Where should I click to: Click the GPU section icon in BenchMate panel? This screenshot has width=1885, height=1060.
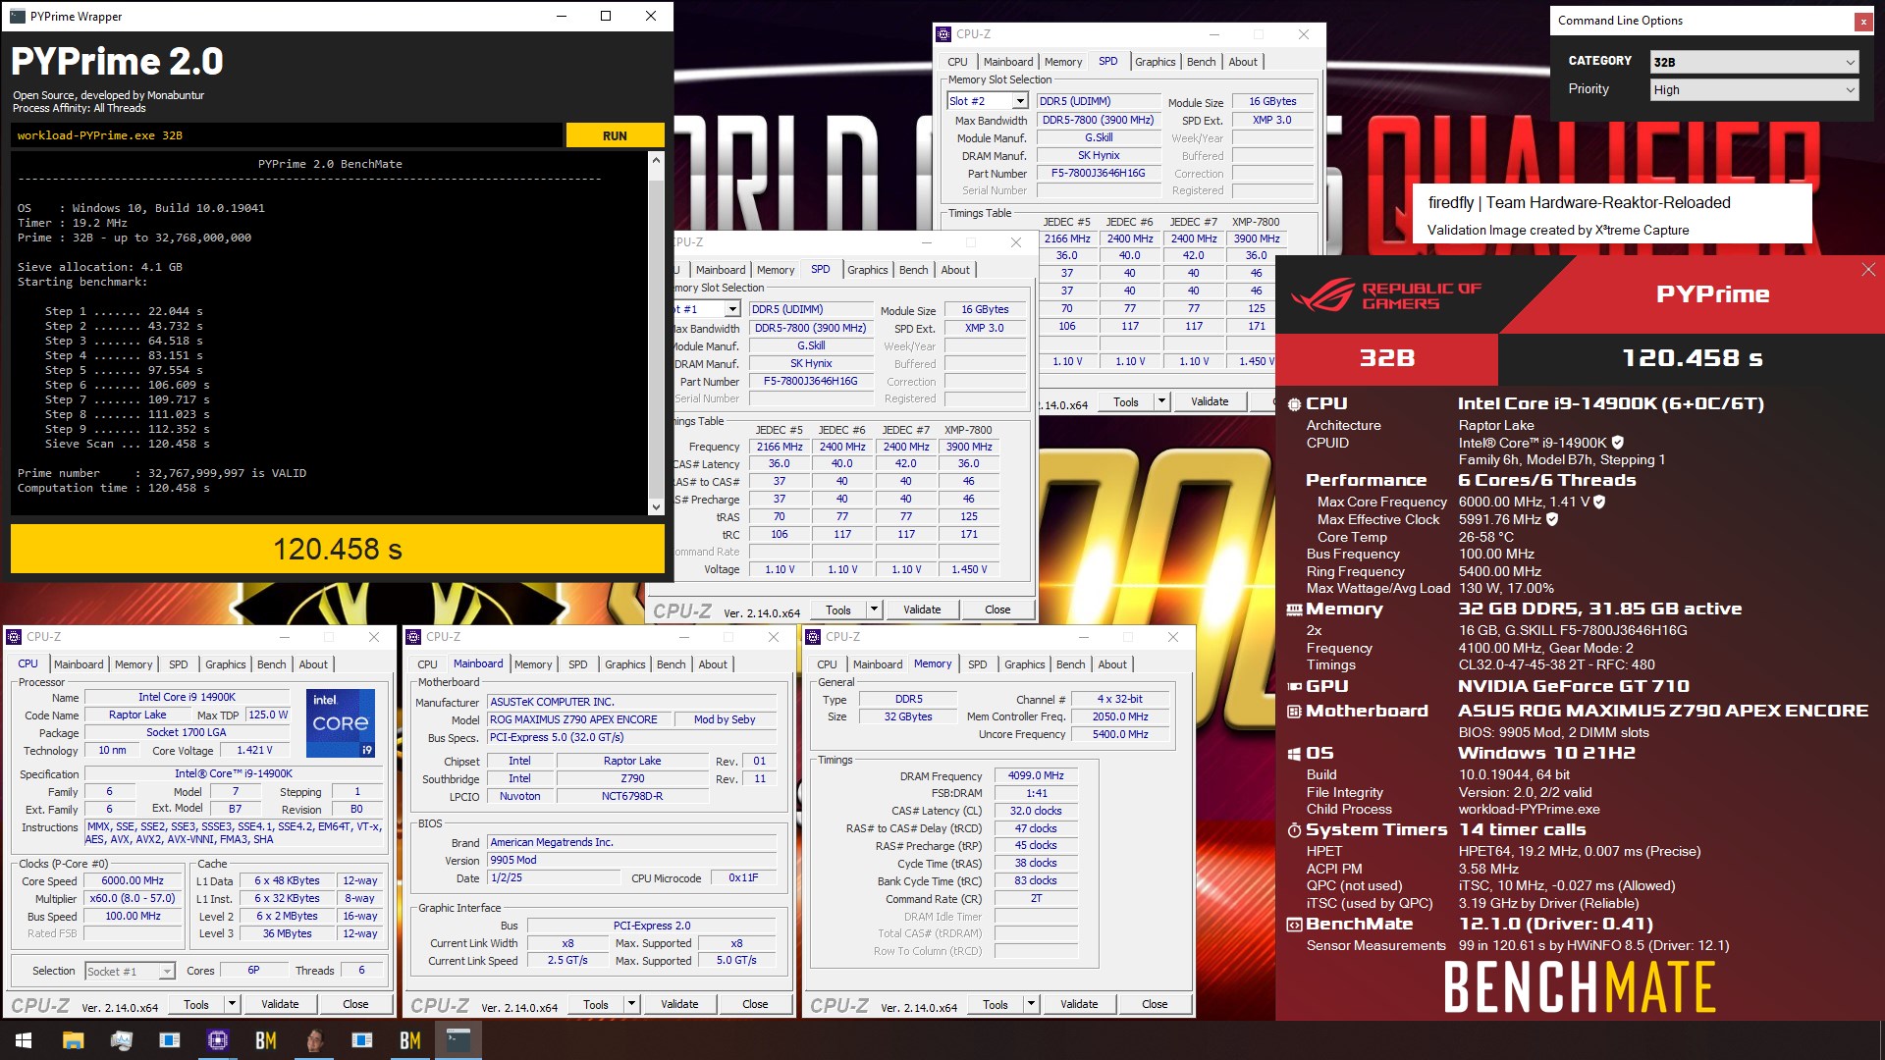click(x=1294, y=687)
